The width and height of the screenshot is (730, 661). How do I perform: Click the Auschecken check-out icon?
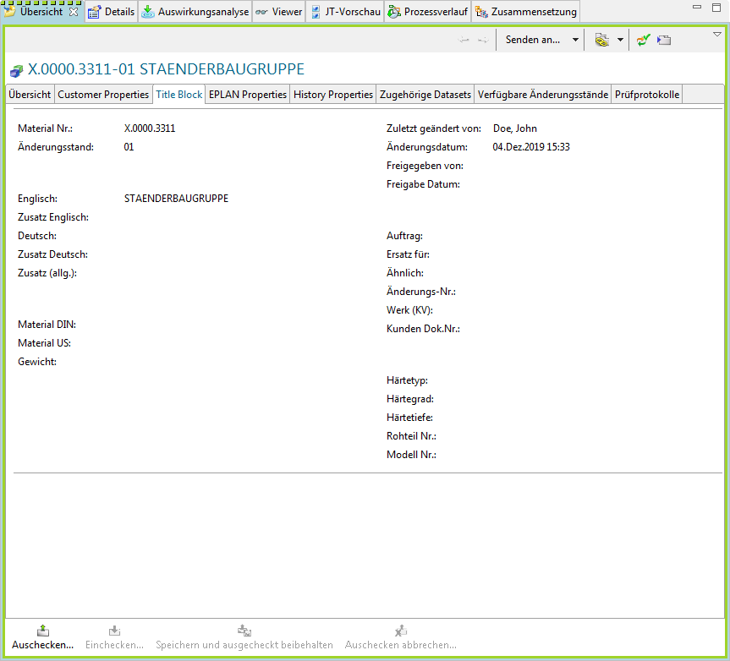pos(43,631)
